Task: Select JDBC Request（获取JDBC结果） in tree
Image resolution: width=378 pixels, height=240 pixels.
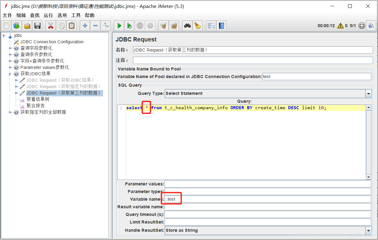Action: pos(60,80)
